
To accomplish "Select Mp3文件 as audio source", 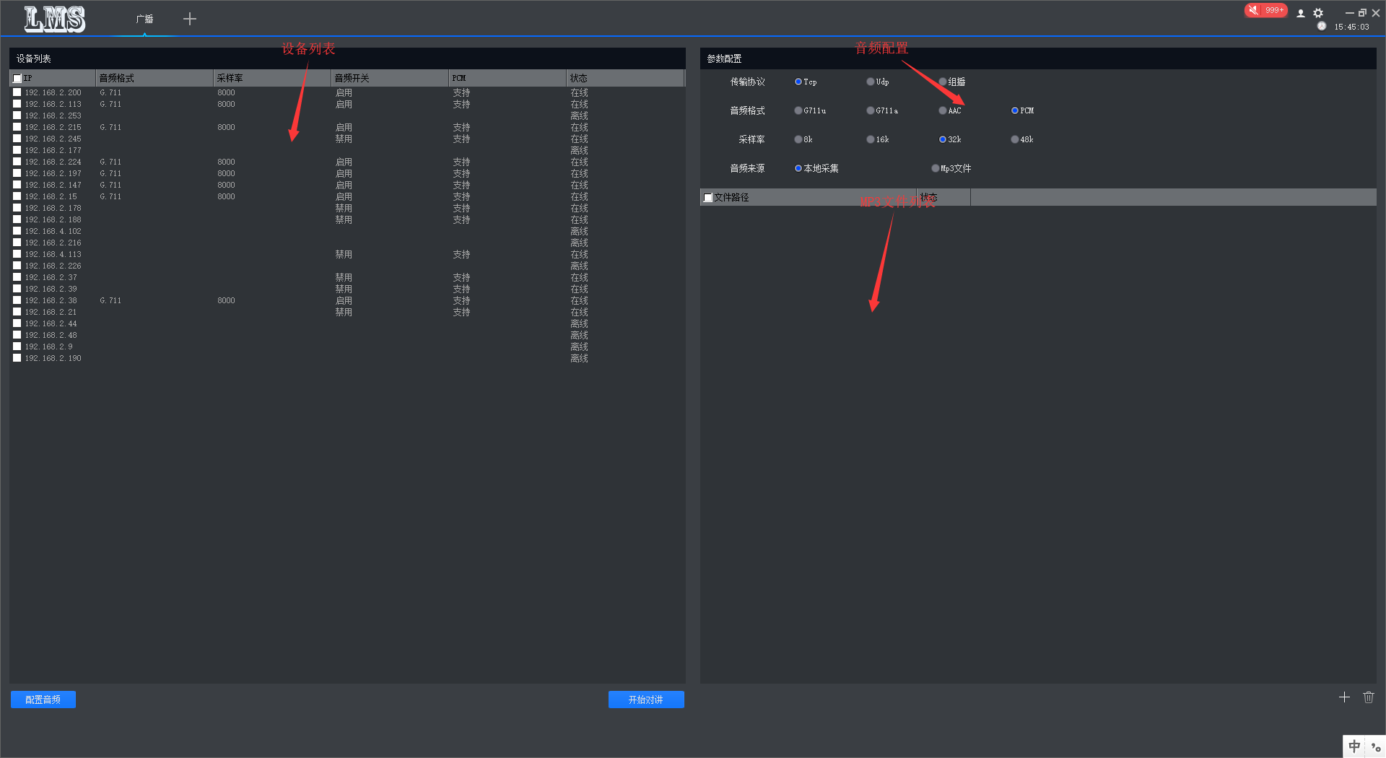I will [x=936, y=168].
